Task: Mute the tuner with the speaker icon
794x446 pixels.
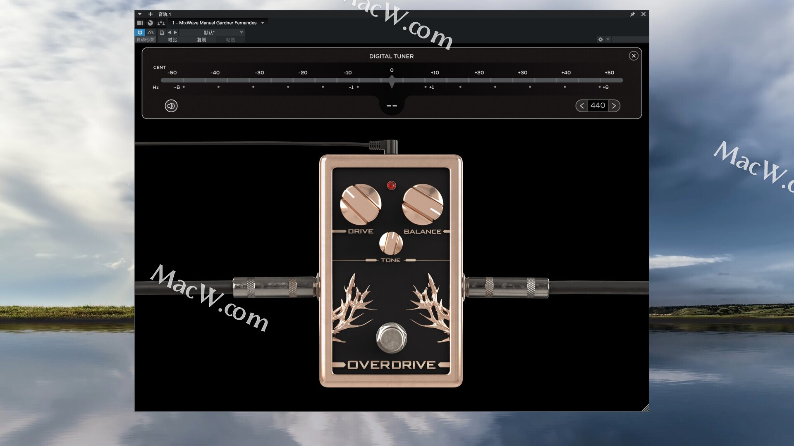Action: pyautogui.click(x=171, y=106)
